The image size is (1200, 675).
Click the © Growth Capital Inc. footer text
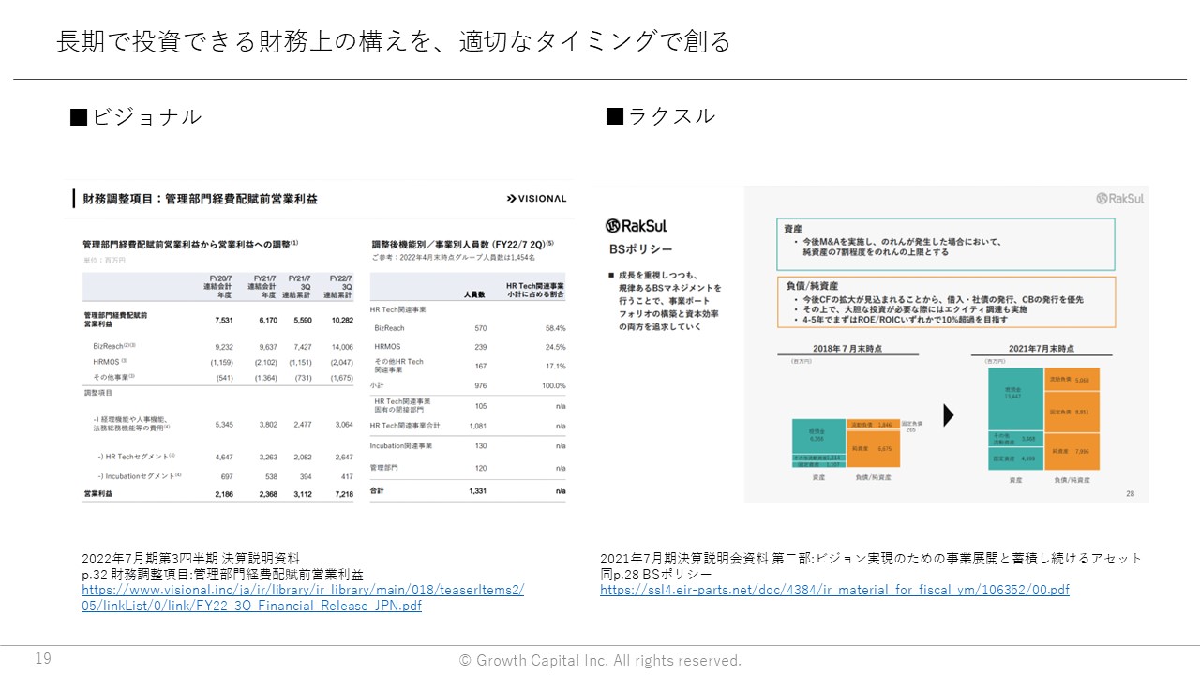tap(600, 661)
